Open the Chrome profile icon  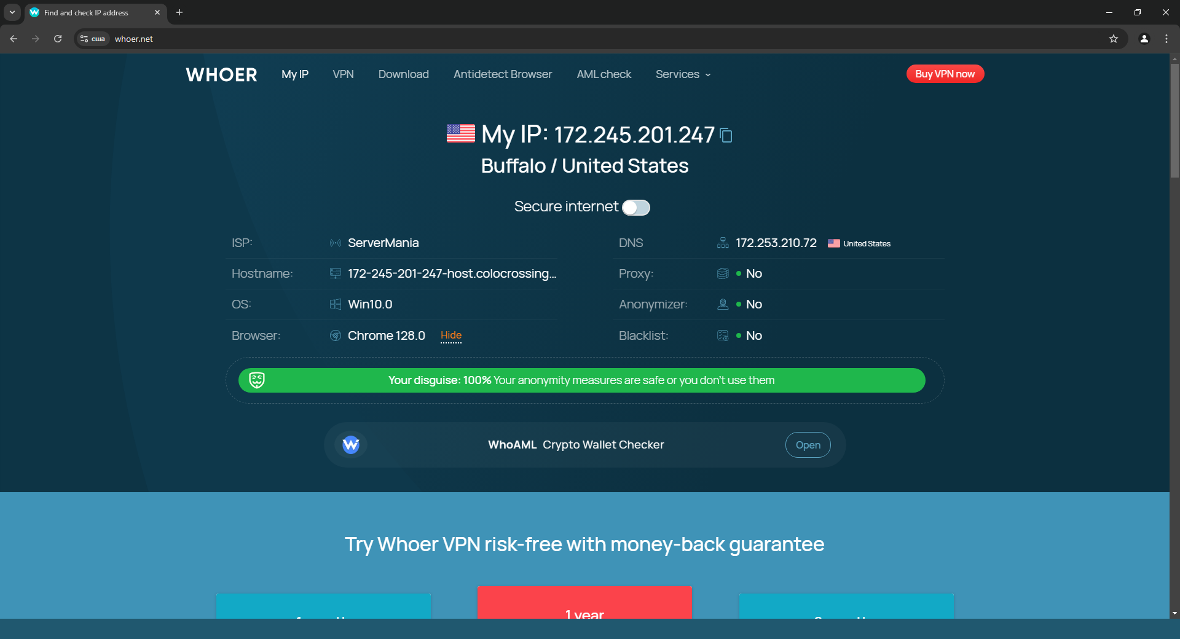click(1144, 39)
